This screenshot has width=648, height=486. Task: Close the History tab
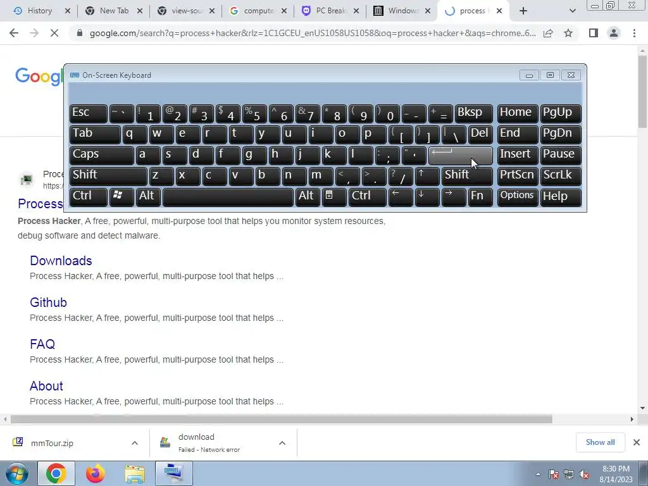pyautogui.click(x=68, y=11)
